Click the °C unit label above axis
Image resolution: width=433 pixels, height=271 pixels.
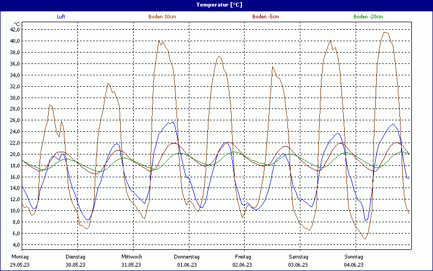tap(17, 24)
